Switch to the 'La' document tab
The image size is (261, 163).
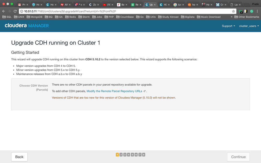(235, 5)
